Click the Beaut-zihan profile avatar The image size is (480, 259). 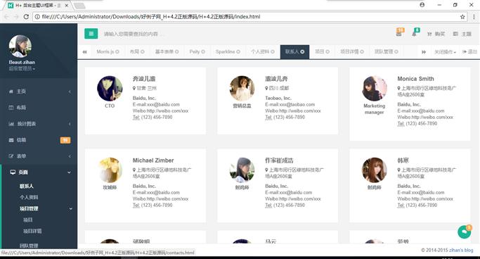(x=20, y=46)
